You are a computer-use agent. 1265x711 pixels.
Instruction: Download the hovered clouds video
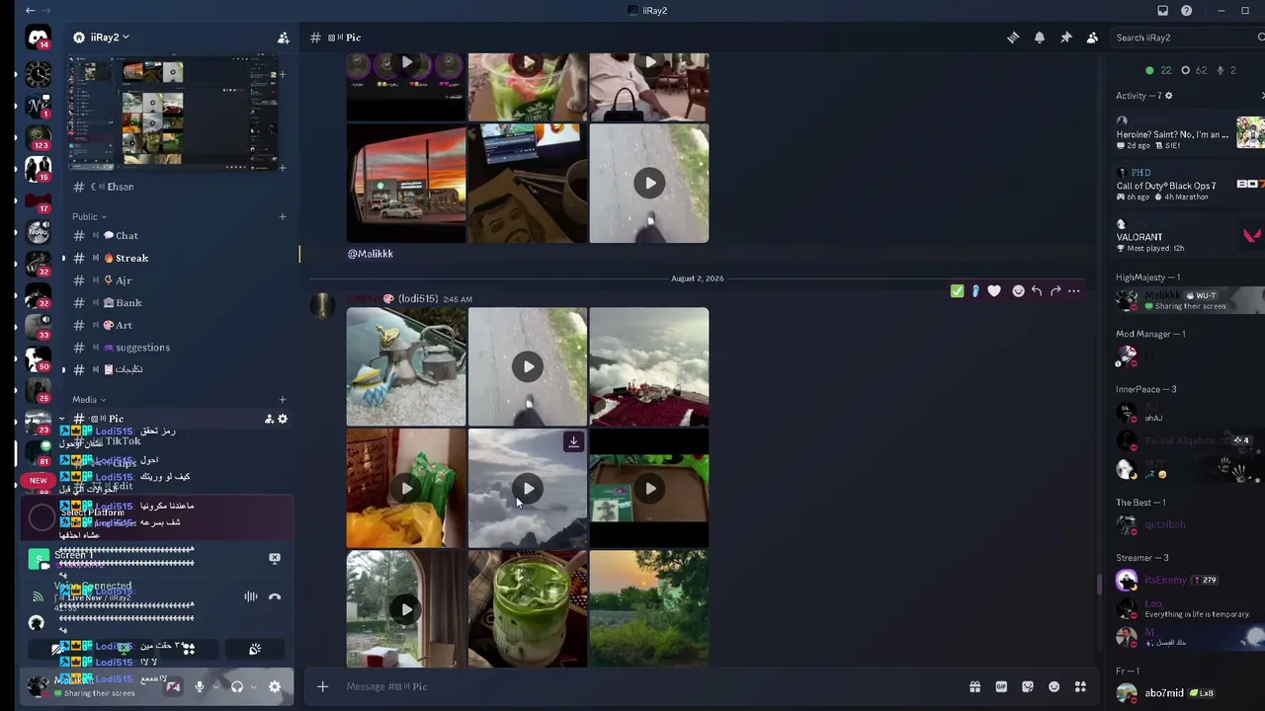[x=573, y=441]
